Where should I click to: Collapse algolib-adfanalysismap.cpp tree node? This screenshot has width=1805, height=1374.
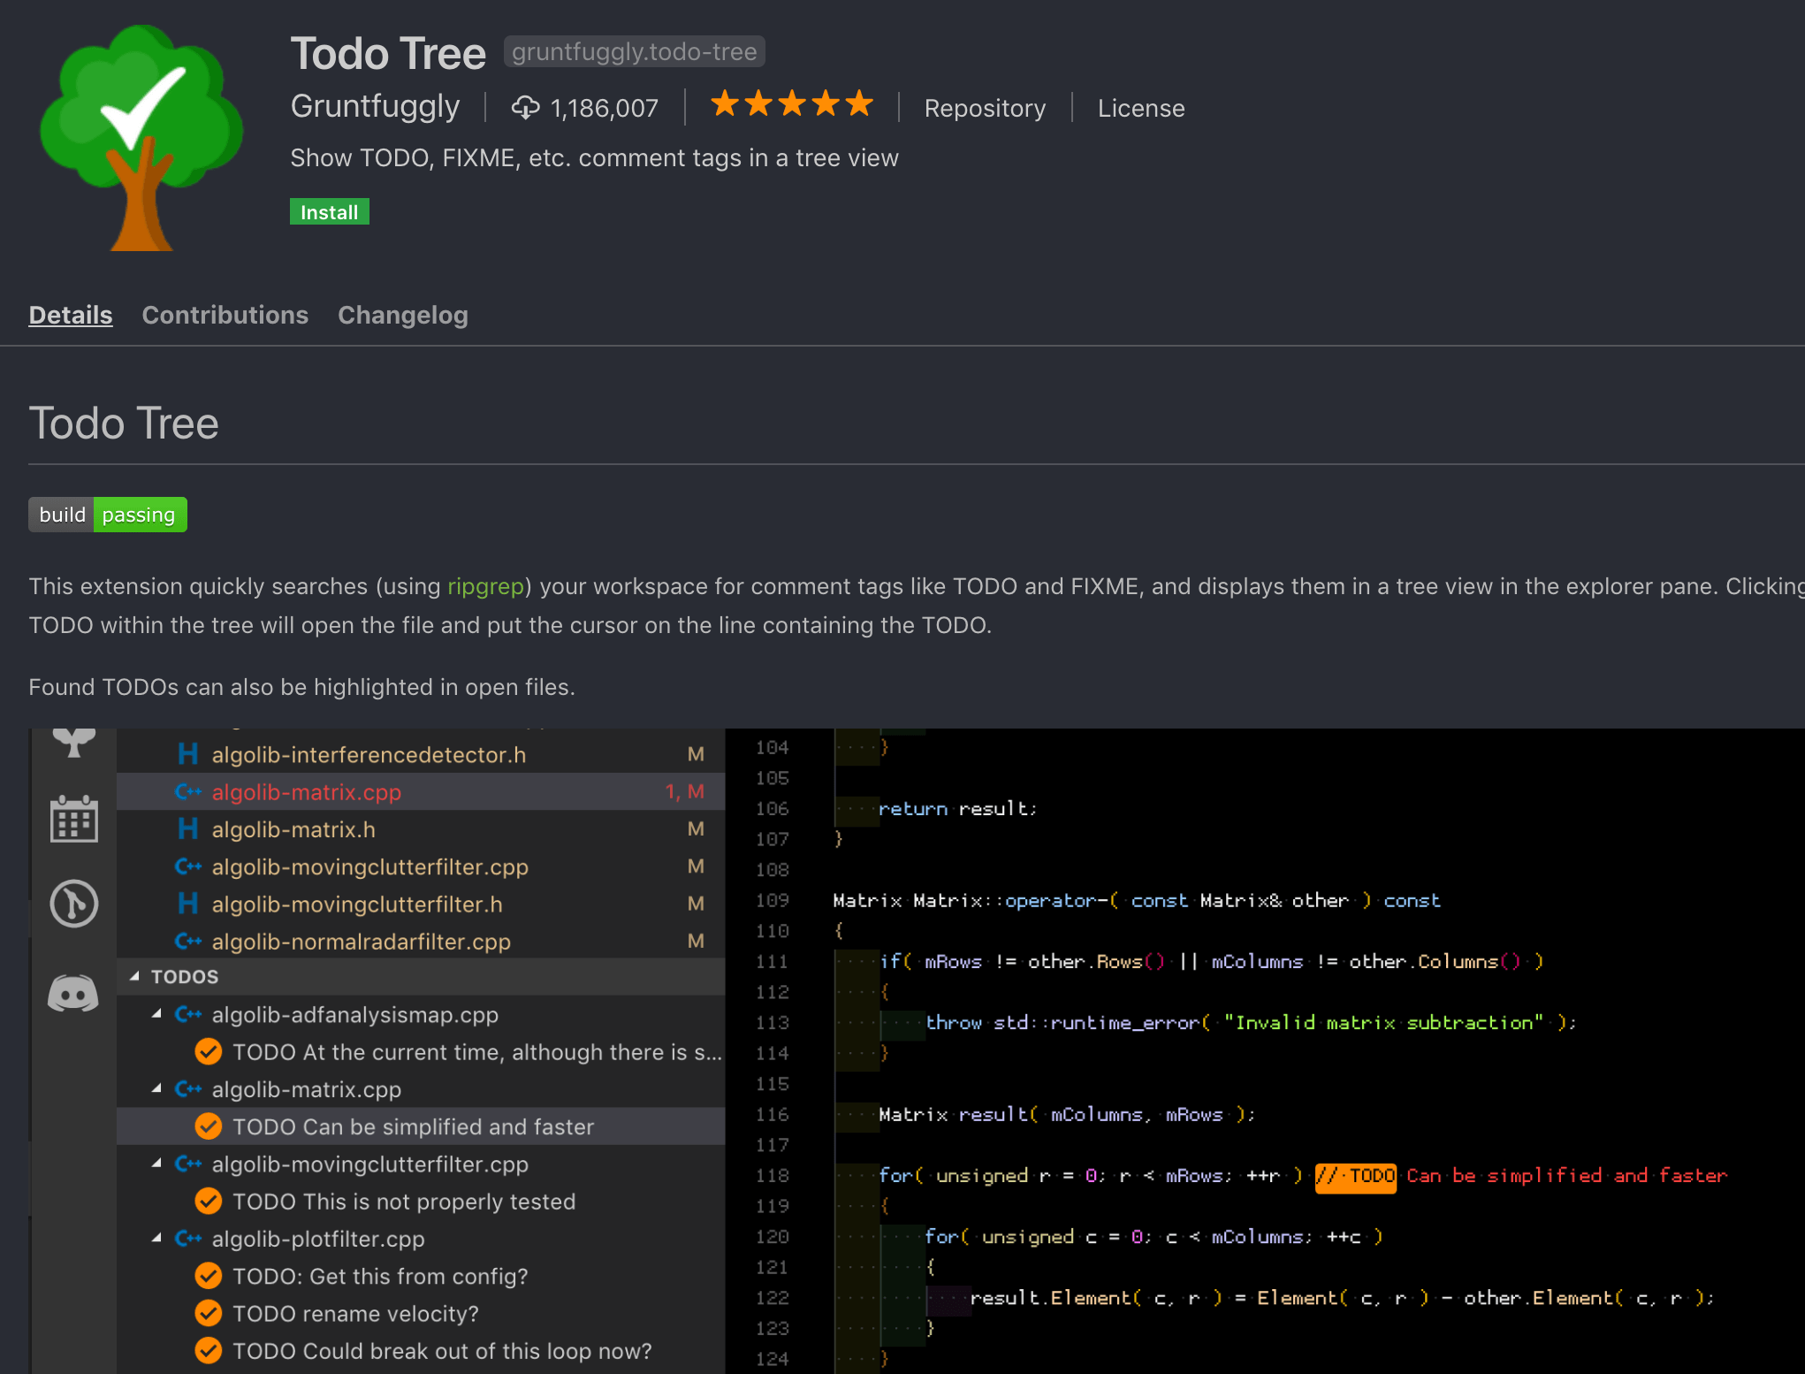click(157, 1015)
